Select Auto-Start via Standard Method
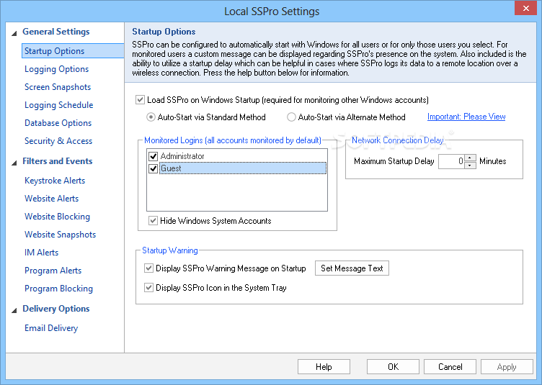542x385 pixels. [x=151, y=117]
